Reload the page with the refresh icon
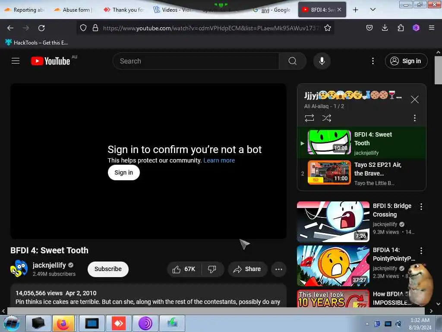This screenshot has height=332, width=442. click(x=41, y=28)
